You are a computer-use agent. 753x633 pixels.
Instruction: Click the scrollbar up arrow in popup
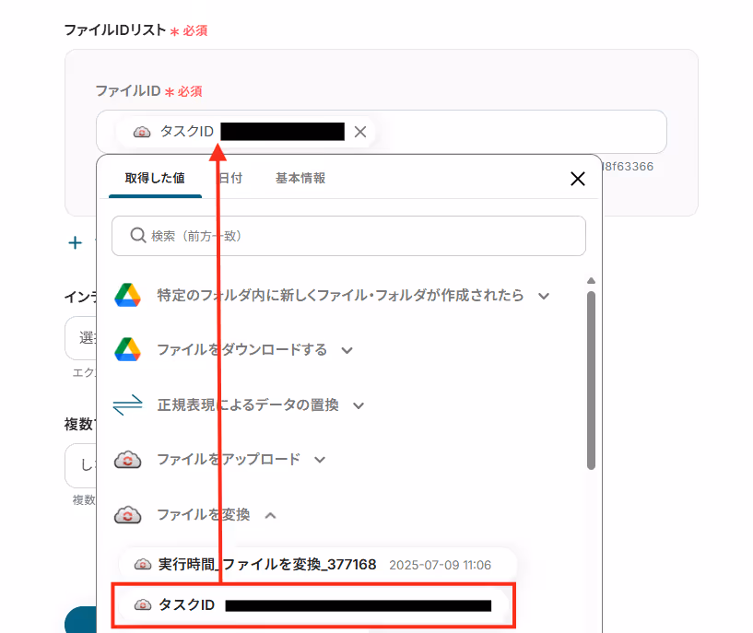pos(591,280)
